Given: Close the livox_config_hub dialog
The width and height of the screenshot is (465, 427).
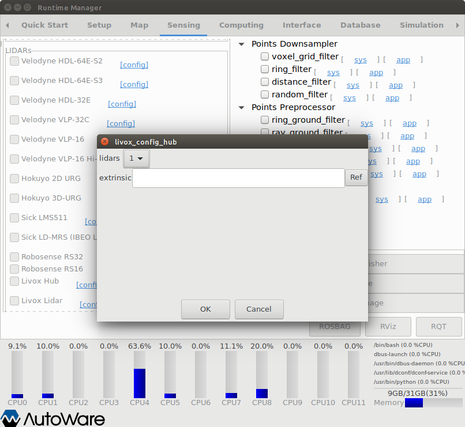Looking at the screenshot, I should pos(104,142).
